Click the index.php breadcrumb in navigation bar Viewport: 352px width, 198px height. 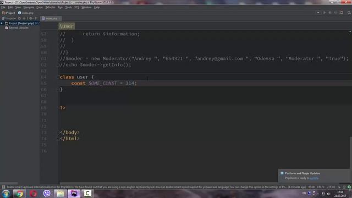click(x=26, y=13)
